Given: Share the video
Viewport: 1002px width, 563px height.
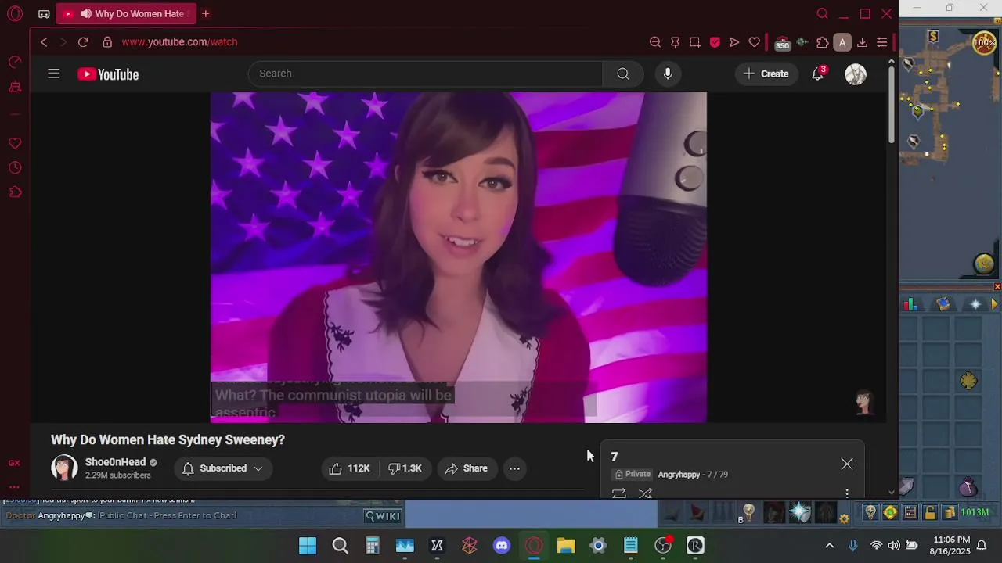Looking at the screenshot, I should (467, 468).
